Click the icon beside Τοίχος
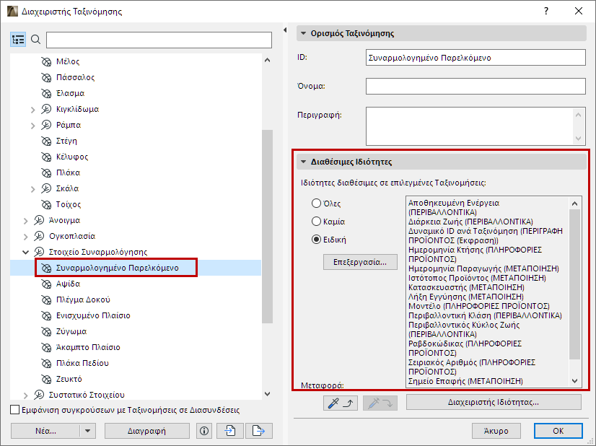 coord(46,204)
